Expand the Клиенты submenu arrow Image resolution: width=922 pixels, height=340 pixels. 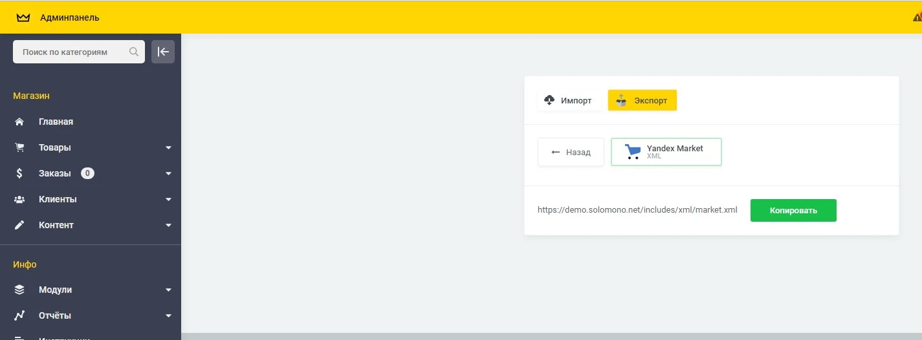[x=168, y=200]
